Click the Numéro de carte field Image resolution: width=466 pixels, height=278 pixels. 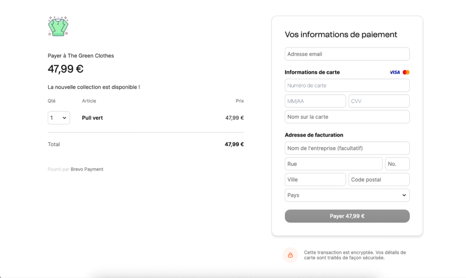[x=347, y=86]
